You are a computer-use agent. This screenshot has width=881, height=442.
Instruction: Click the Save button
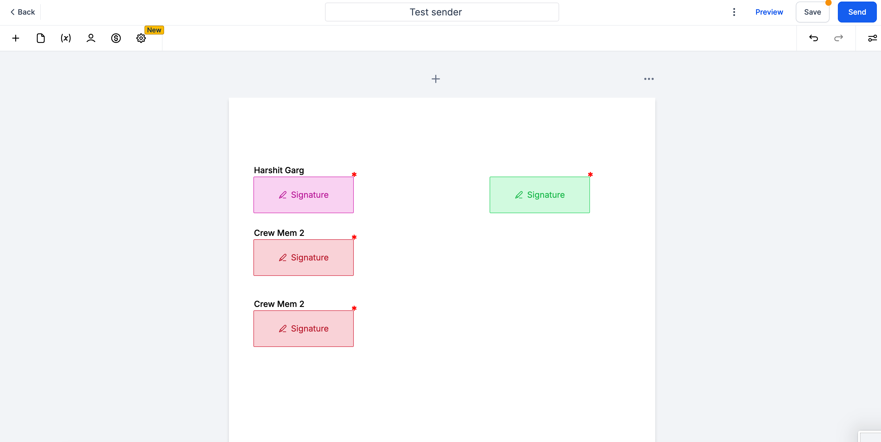click(x=812, y=12)
